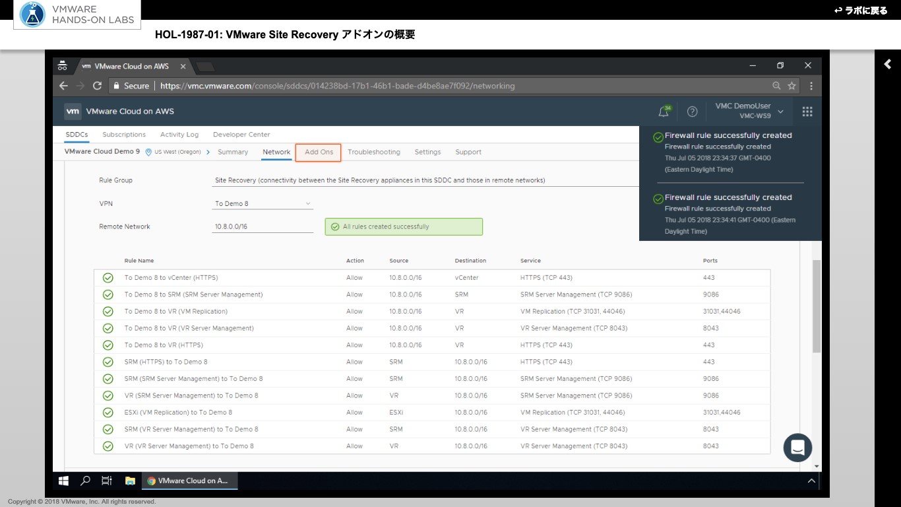Image resolution: width=901 pixels, height=507 pixels.
Task: Click the first Firewall rule successfully created notification
Action: pyautogui.click(x=729, y=152)
